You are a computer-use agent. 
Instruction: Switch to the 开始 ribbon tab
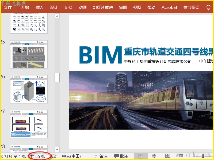tap(25, 7)
